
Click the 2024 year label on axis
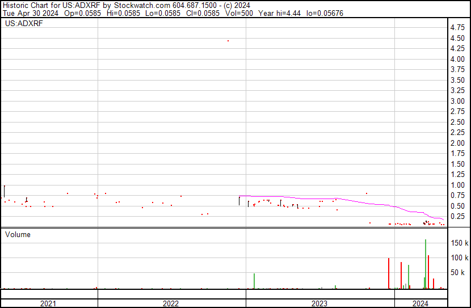[420, 303]
